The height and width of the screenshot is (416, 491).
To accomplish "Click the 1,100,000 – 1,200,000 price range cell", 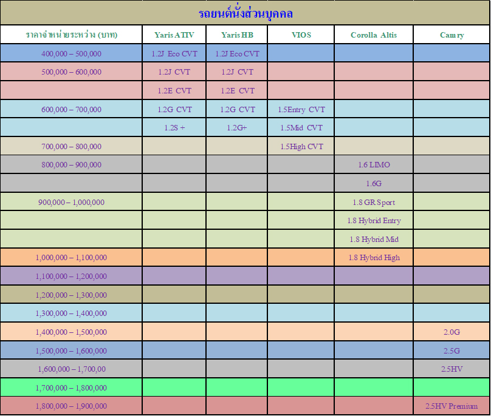I will [x=71, y=276].
